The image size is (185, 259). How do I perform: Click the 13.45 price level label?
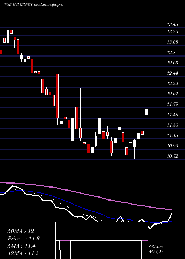point(172,25)
